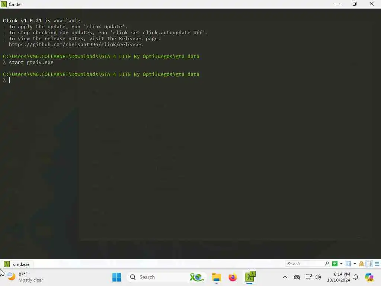Screen dimensions: 381x286
Task: Click the volume speaker tray icon
Action: point(318,277)
